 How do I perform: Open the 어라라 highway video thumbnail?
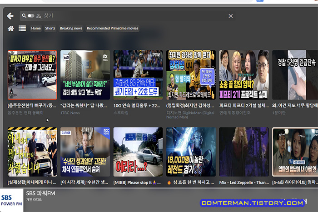point(138,152)
